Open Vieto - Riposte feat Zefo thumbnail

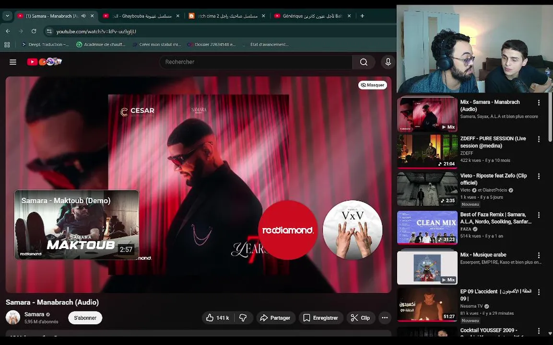tap(427, 189)
